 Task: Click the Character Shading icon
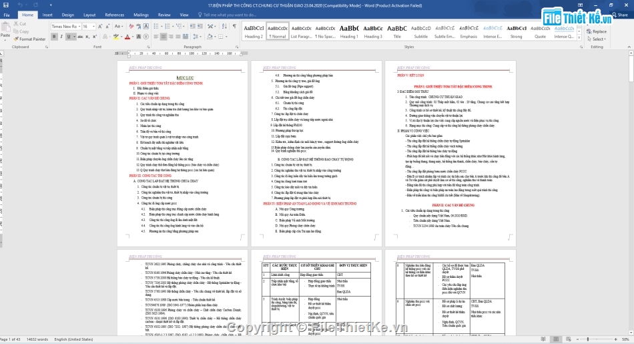[139, 37]
